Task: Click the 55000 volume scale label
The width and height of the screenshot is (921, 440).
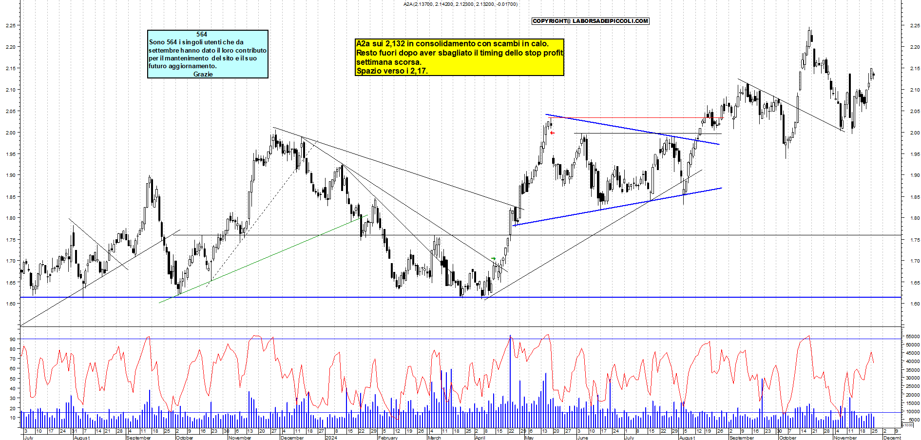Action: [913, 336]
